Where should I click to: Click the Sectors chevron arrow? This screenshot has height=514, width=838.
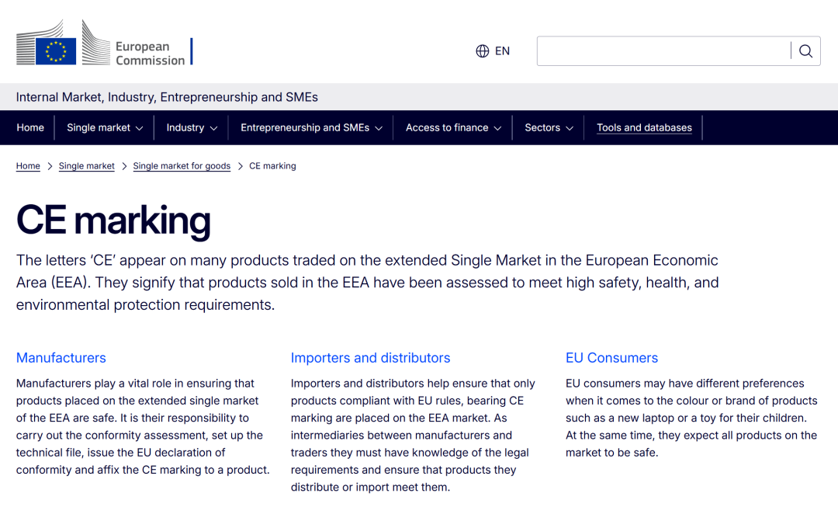tap(570, 128)
